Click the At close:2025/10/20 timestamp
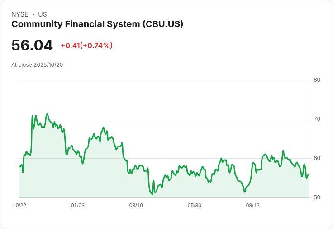Viewport: 333px width, 229px height. pyautogui.click(x=37, y=65)
